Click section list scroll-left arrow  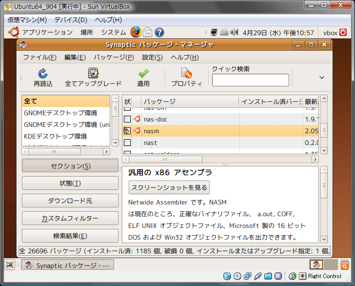click(x=25, y=151)
